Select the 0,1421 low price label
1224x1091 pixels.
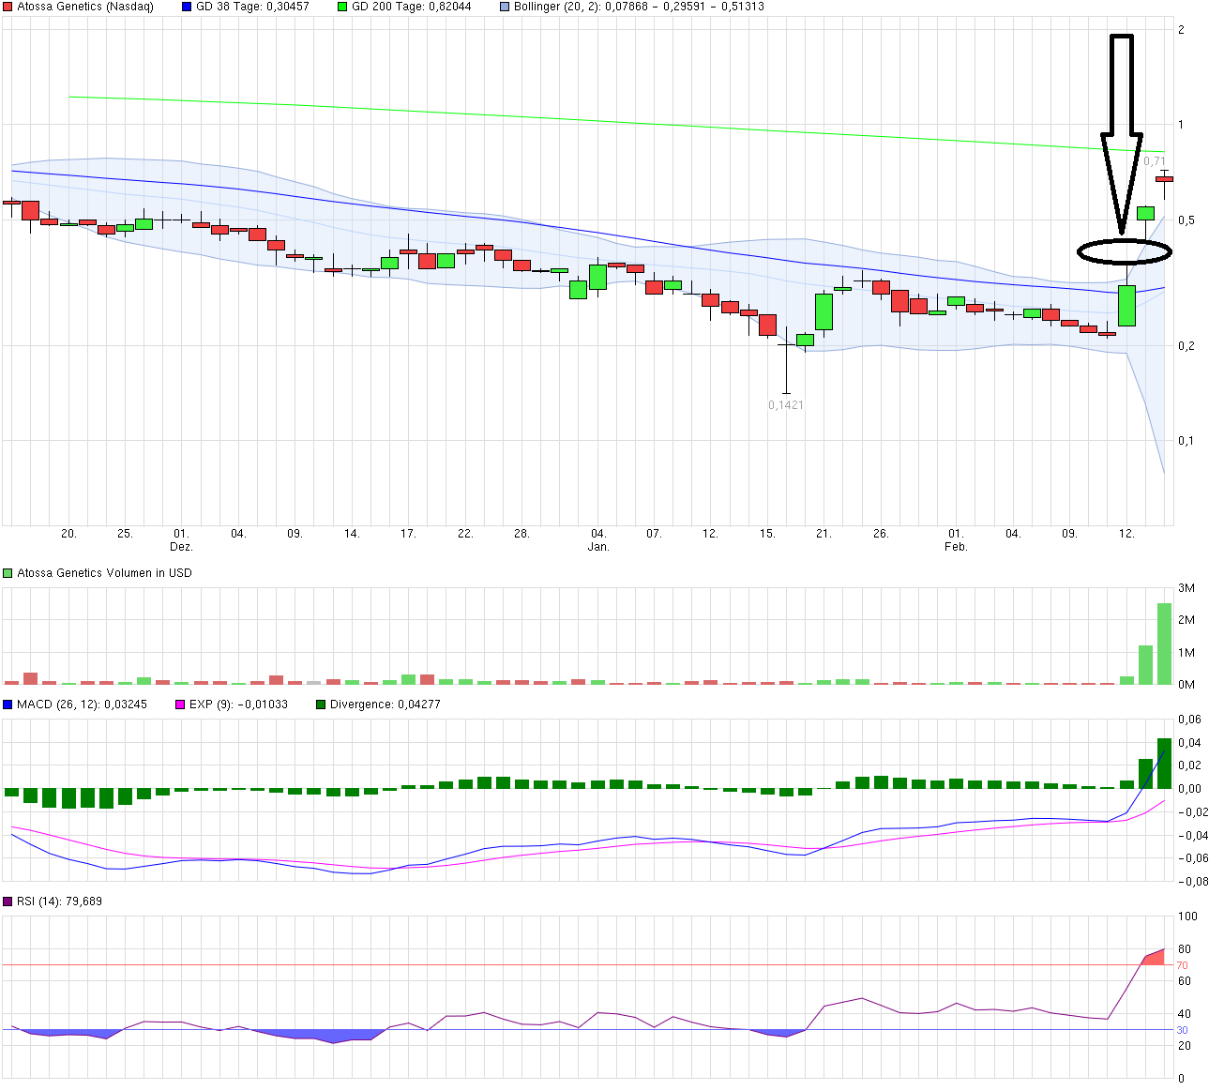(786, 405)
